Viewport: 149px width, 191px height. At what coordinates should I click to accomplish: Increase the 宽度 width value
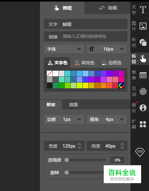point(80,144)
